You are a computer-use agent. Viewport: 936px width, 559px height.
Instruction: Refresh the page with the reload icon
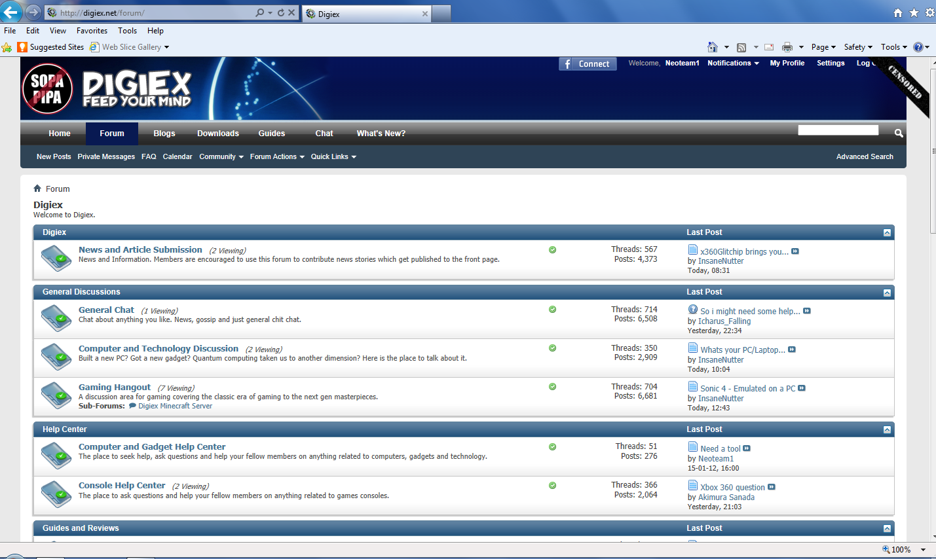[281, 12]
